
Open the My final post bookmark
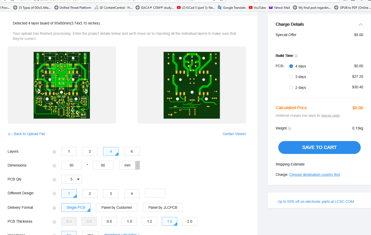click(x=312, y=8)
